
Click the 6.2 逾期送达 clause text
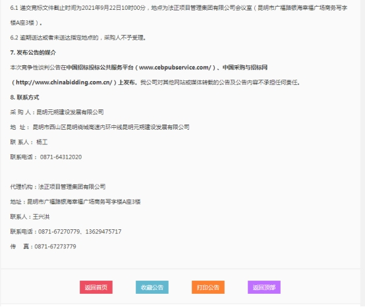[78, 38]
